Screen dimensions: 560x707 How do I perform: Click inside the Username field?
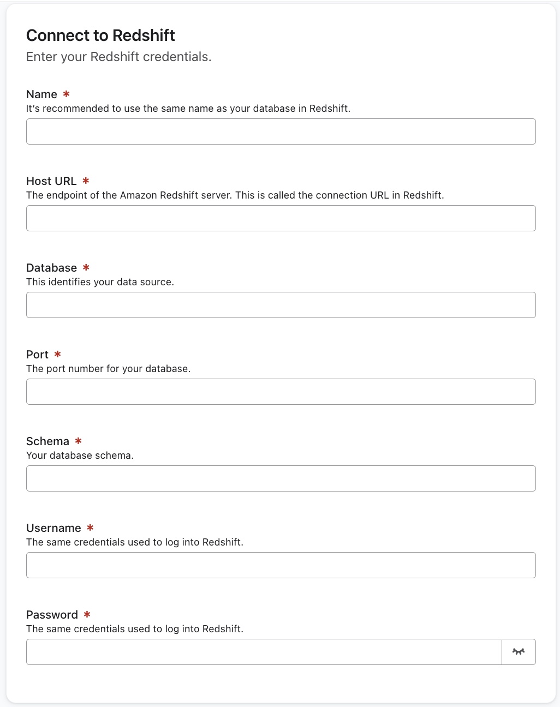pos(281,565)
